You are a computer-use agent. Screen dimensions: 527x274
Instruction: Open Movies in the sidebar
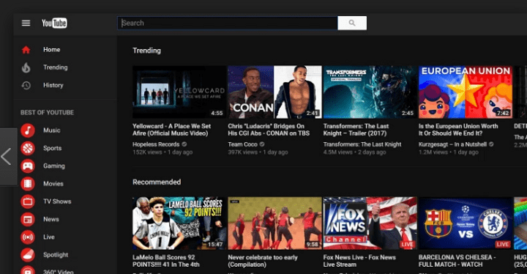tap(53, 184)
